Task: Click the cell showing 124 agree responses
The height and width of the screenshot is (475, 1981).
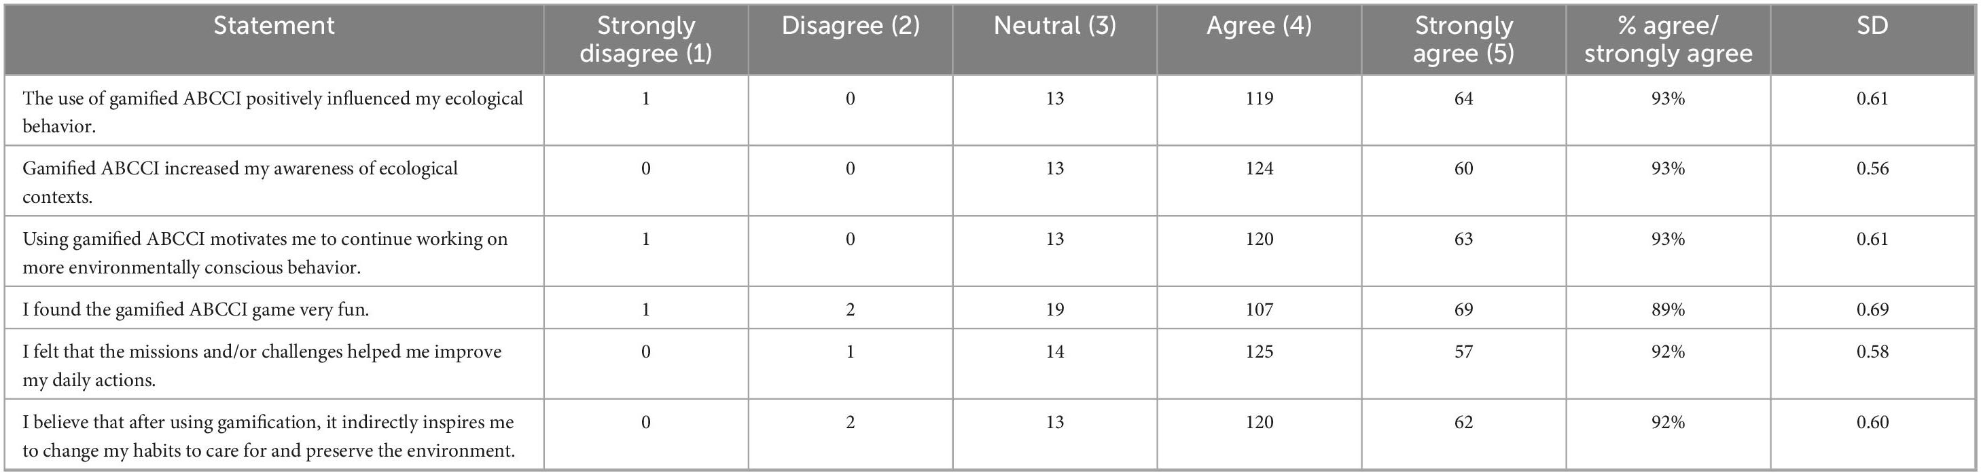Action: (1260, 168)
